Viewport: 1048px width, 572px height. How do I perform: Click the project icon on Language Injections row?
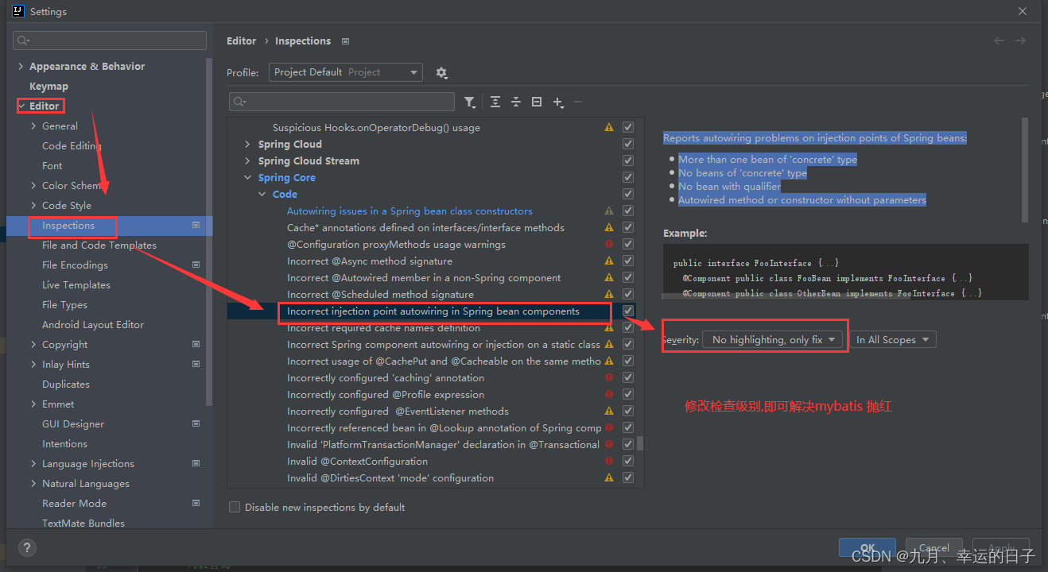(196, 464)
